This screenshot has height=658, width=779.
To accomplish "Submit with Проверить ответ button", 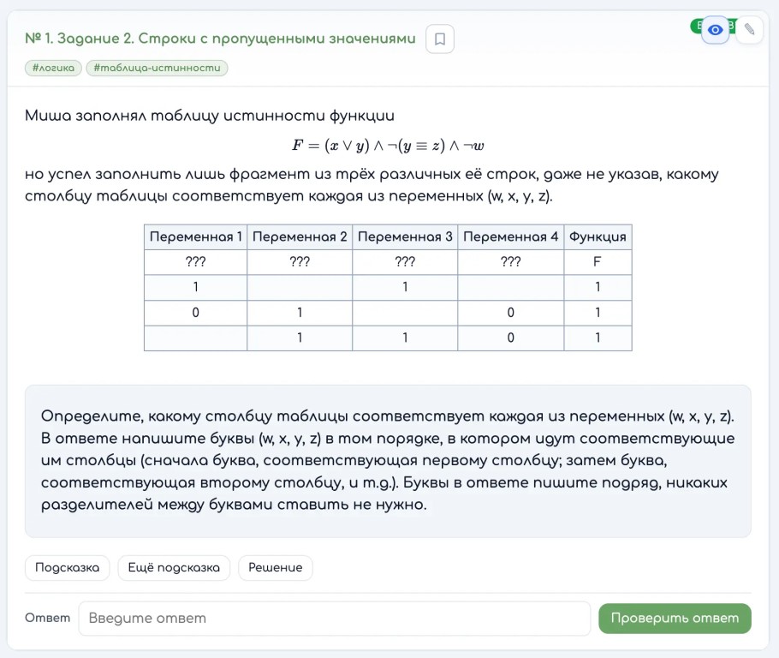I will [x=675, y=619].
